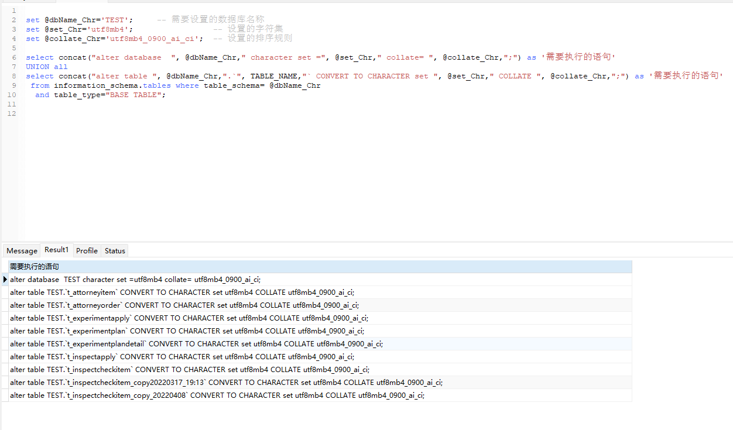Select the t_inspectcheckitem` CONVERT result row

coord(320,369)
